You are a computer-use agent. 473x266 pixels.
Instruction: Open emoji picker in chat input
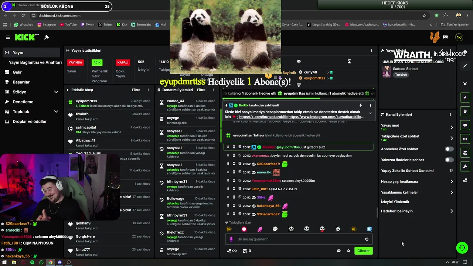coord(367,239)
